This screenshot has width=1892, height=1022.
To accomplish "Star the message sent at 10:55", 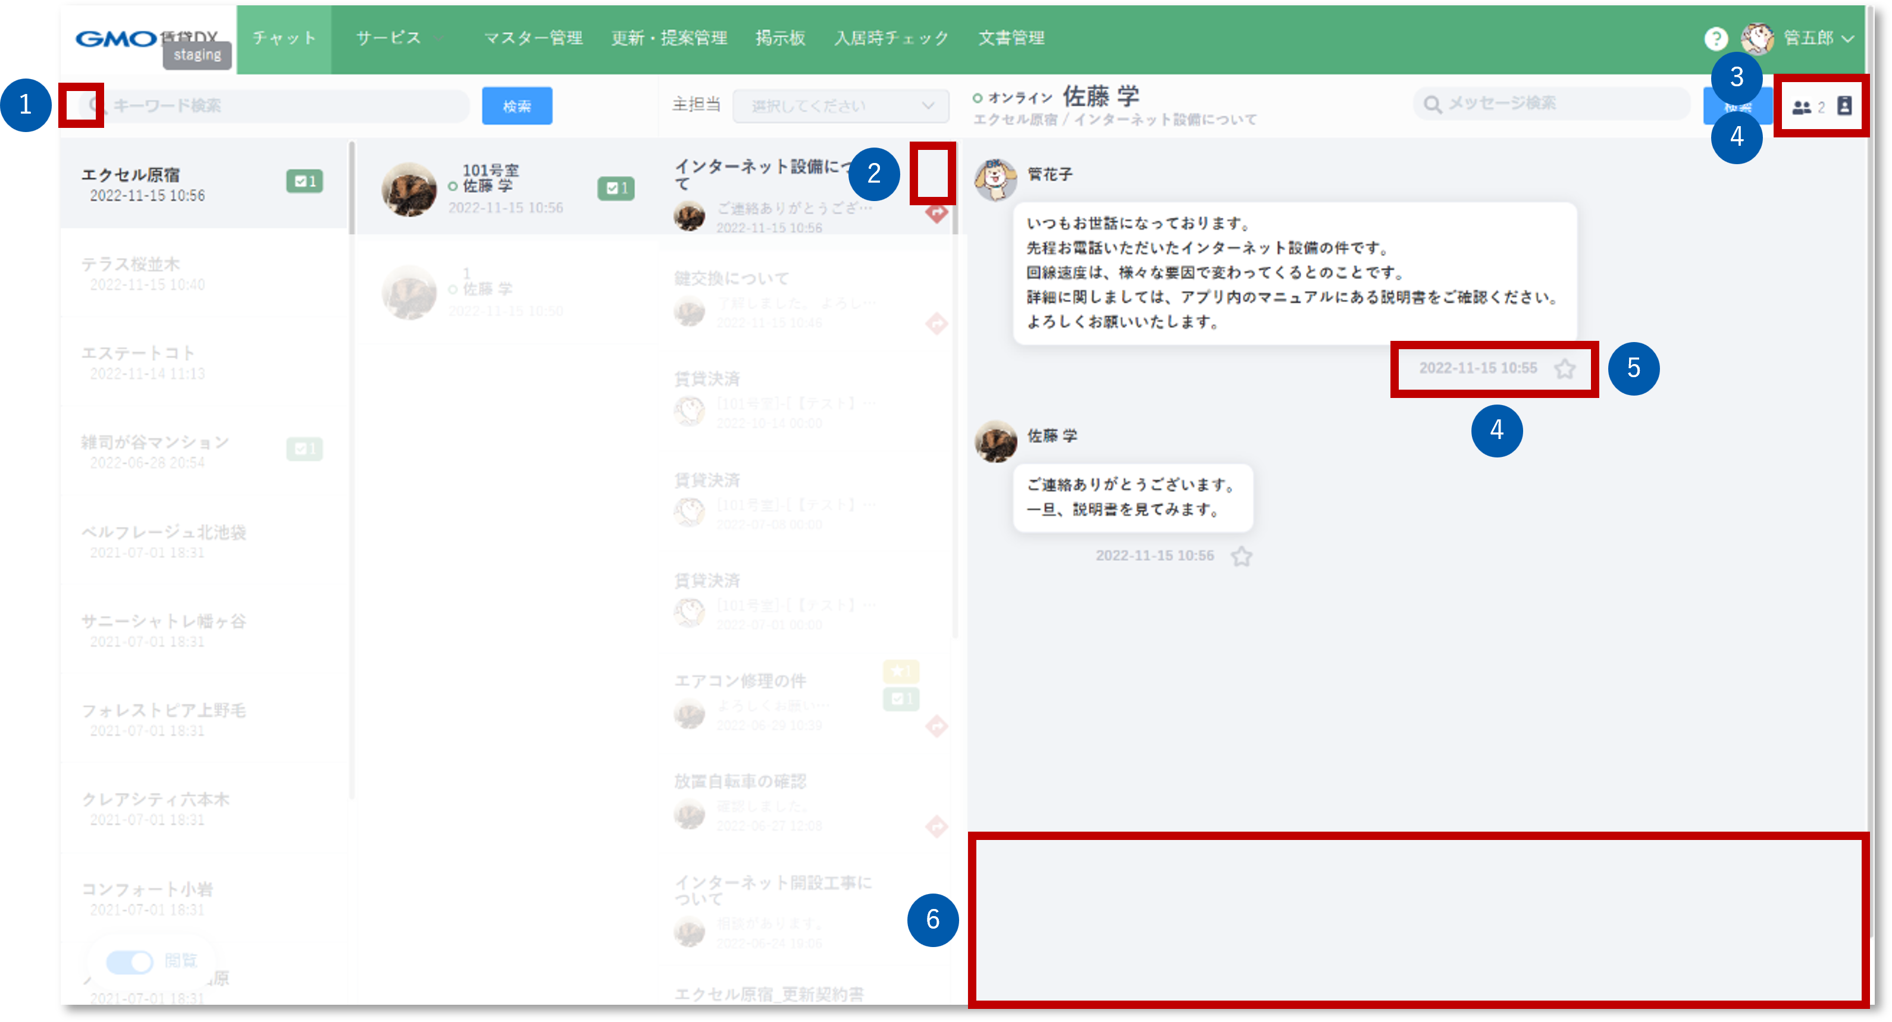I will tap(1564, 369).
